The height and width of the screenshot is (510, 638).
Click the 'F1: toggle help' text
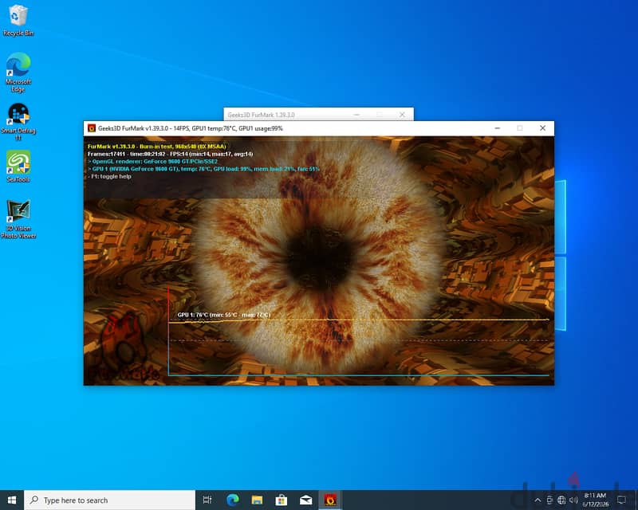(x=109, y=176)
